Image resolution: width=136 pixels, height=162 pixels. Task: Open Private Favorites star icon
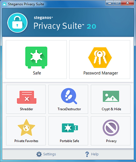26,128
